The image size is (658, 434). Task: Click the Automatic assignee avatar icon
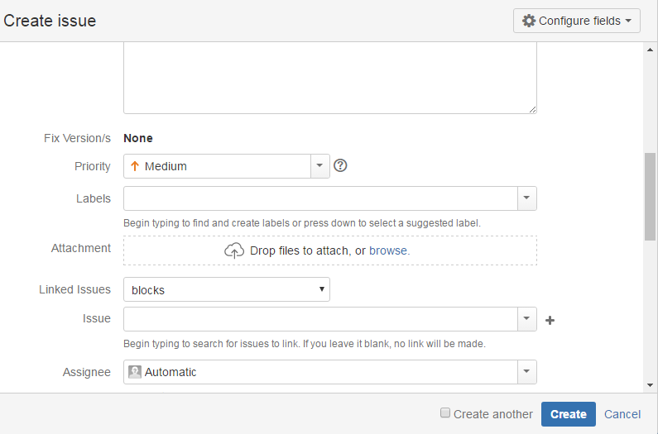[x=135, y=372]
